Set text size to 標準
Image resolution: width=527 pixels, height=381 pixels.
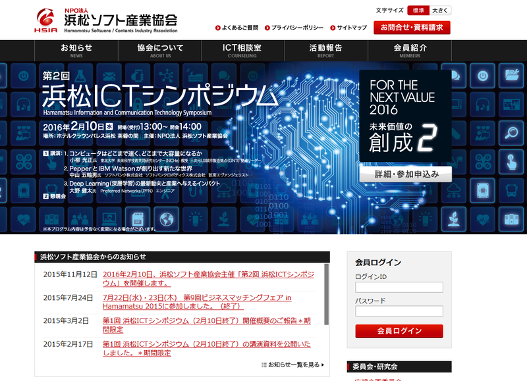[418, 11]
